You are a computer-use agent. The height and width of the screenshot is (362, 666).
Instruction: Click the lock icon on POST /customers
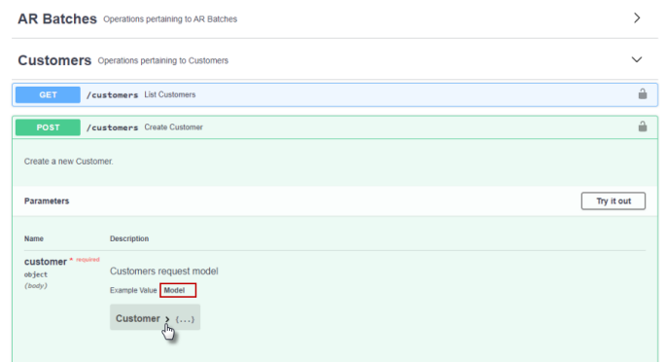coord(643,127)
